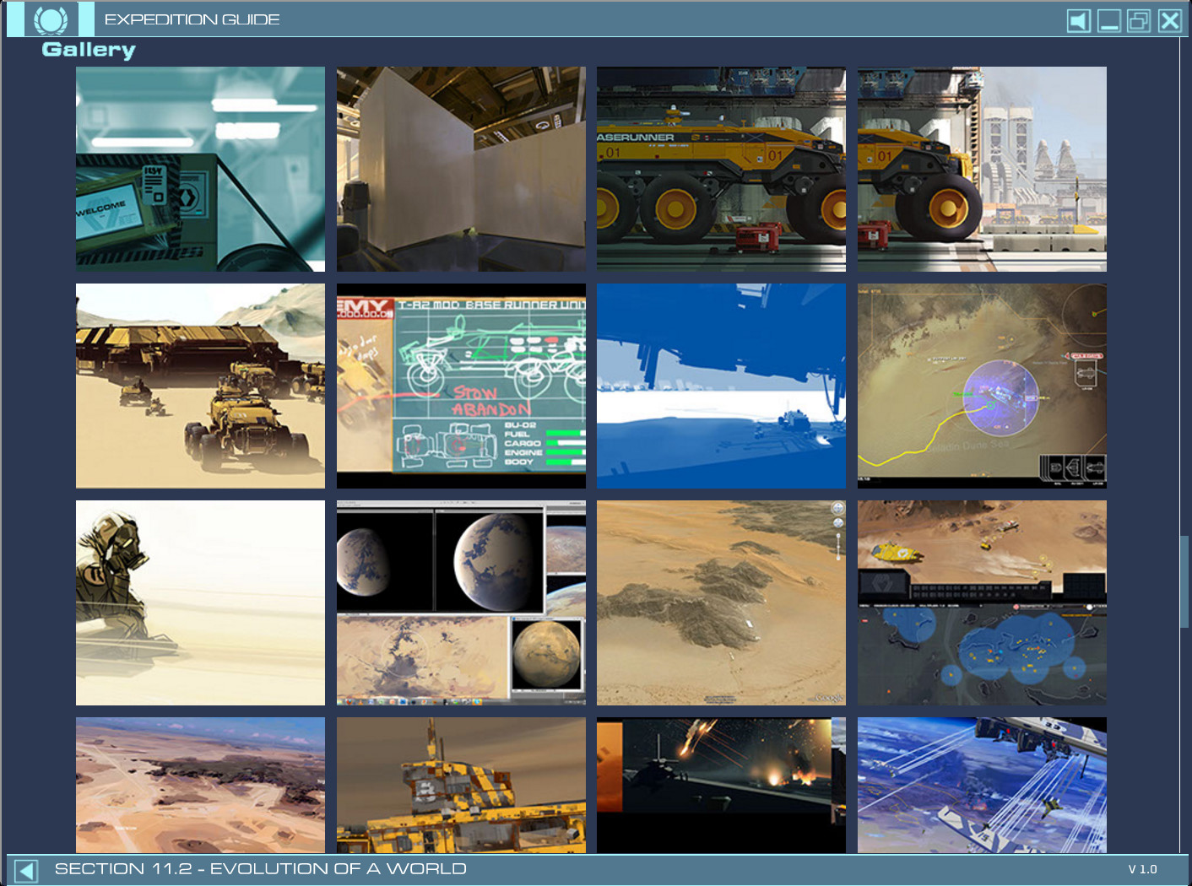The image size is (1192, 886).
Task: View the aerial dogfight painting with jets
Action: (982, 785)
